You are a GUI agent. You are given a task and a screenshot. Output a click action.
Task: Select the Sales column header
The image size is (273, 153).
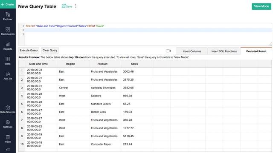click(137, 64)
